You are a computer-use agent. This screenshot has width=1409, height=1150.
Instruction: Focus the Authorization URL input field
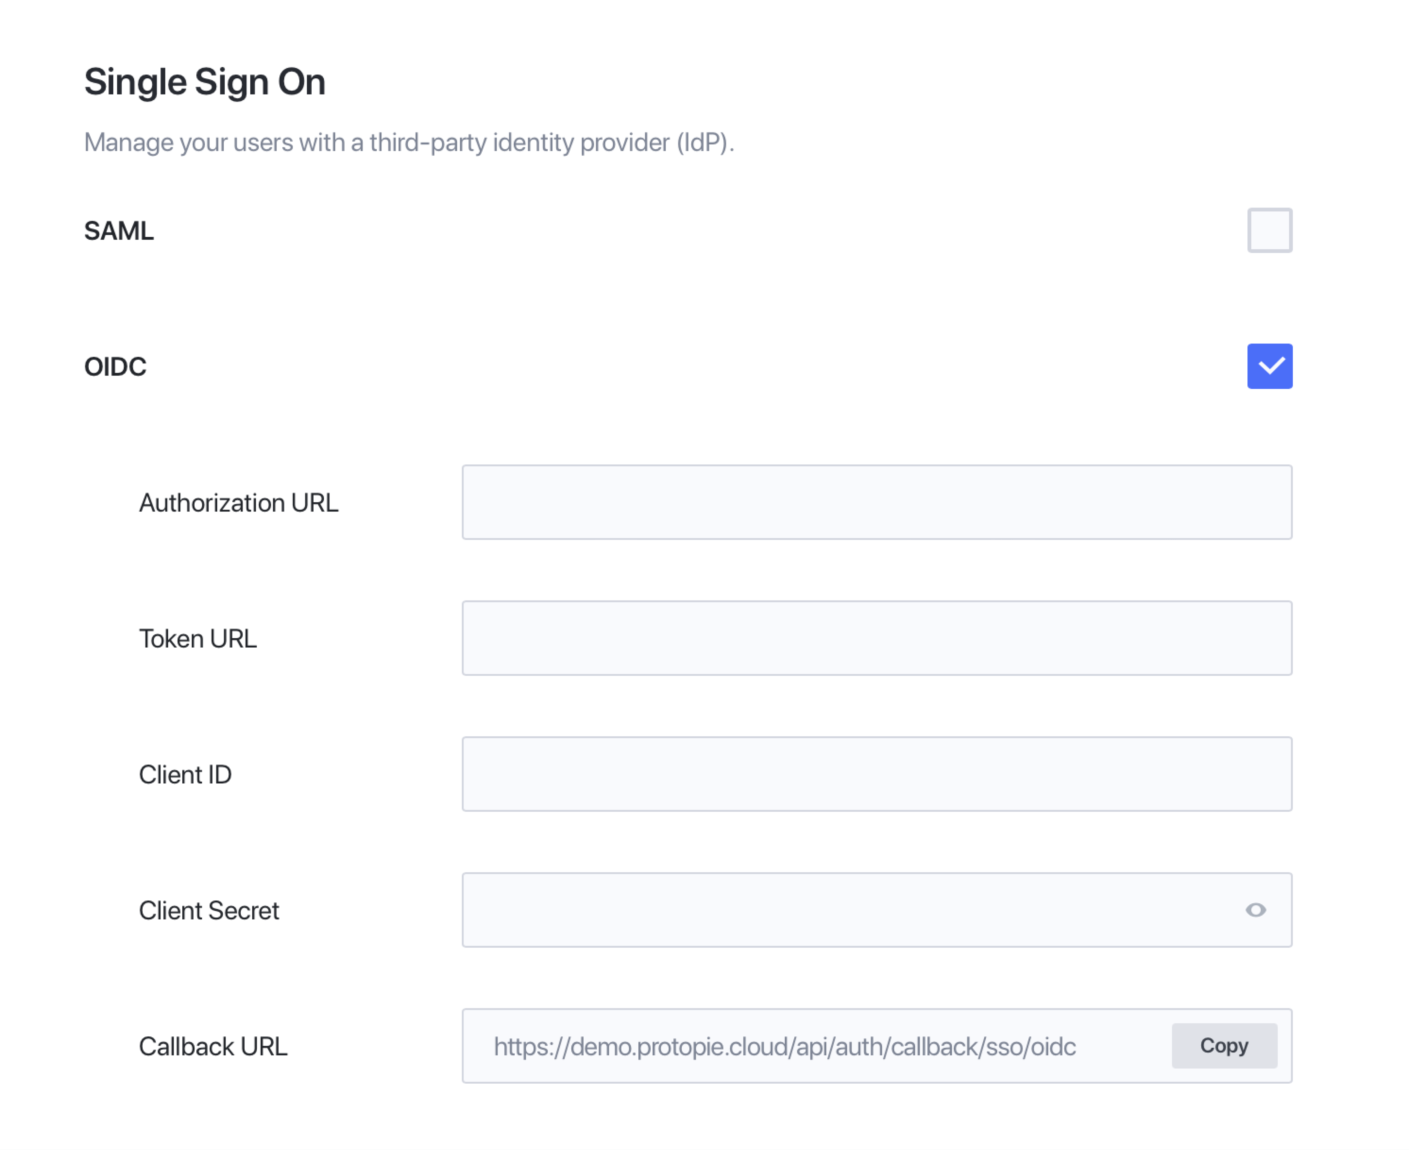pyautogui.click(x=876, y=502)
